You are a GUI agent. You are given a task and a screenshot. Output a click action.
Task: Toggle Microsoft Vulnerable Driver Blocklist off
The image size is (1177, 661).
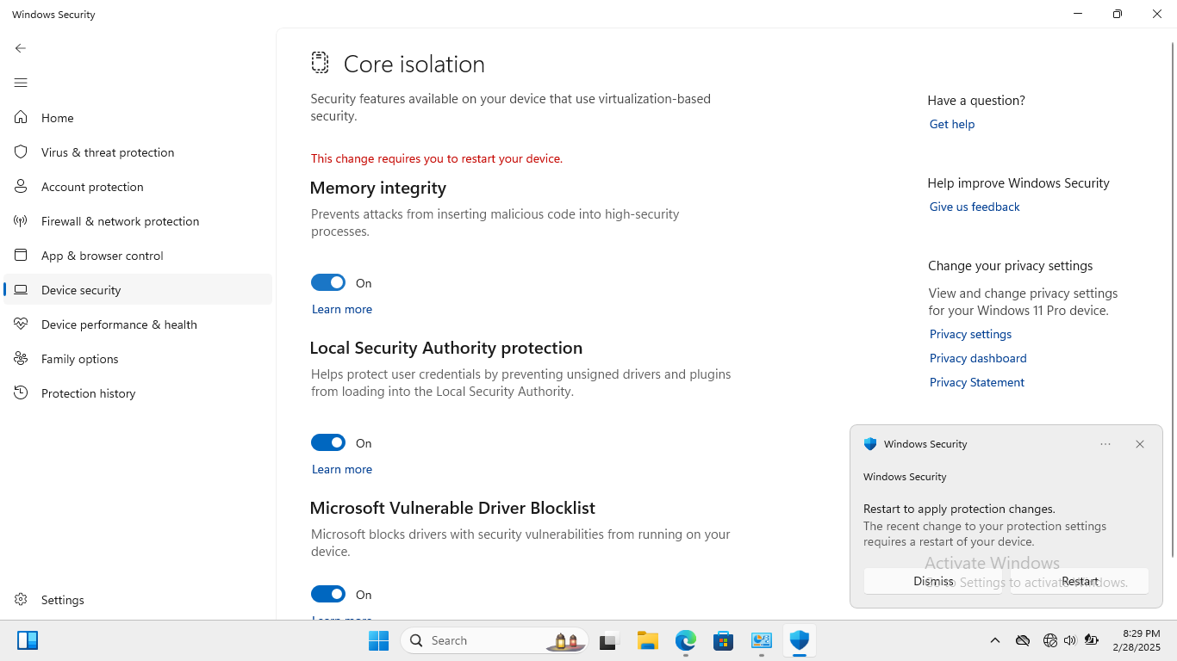coord(328,594)
